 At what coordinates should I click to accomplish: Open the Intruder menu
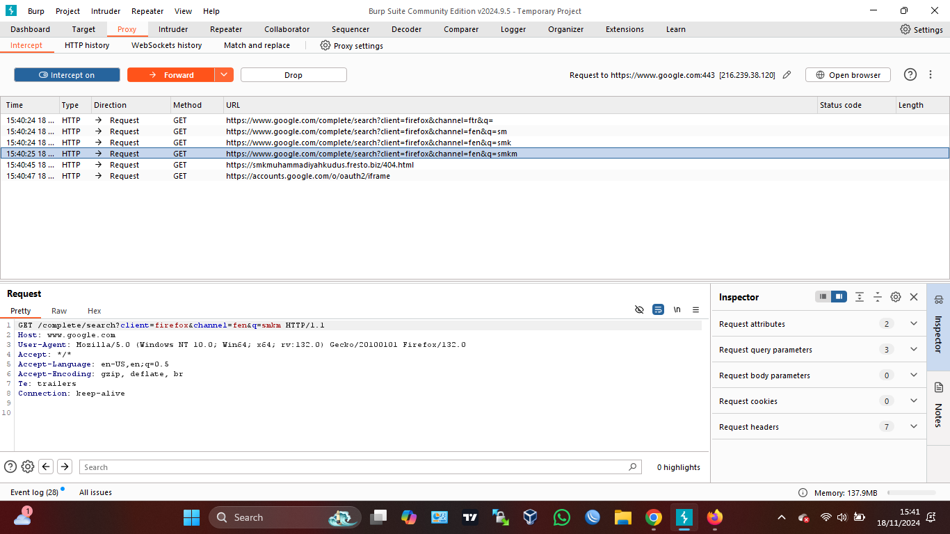click(106, 11)
